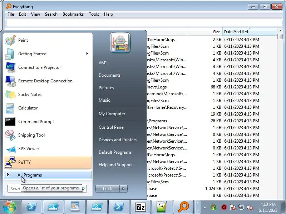Open the Help menu
This screenshot has height=214, width=286.
click(108, 14)
